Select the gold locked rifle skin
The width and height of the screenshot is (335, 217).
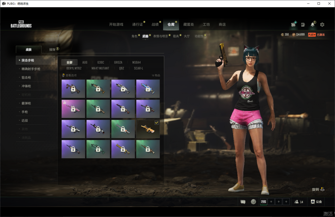(x=123, y=149)
